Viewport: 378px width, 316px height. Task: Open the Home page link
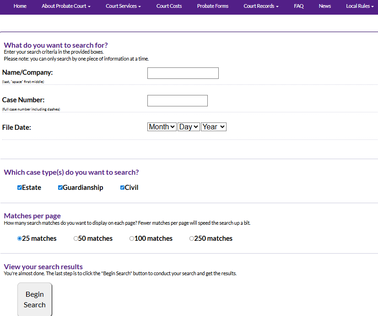point(20,6)
